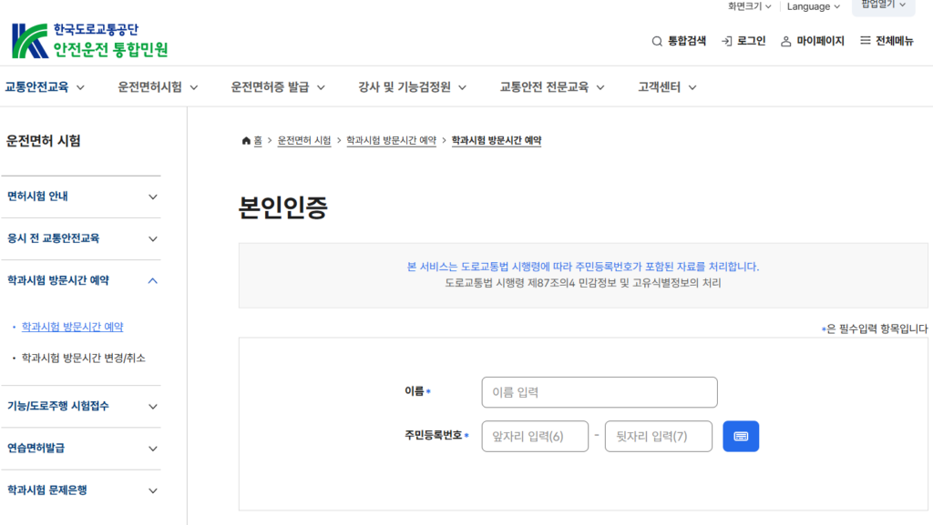This screenshot has width=933, height=525.
Task: Click the last bold breadcrumb 학과시험 방문시간 예약
Action: pyautogui.click(x=497, y=141)
